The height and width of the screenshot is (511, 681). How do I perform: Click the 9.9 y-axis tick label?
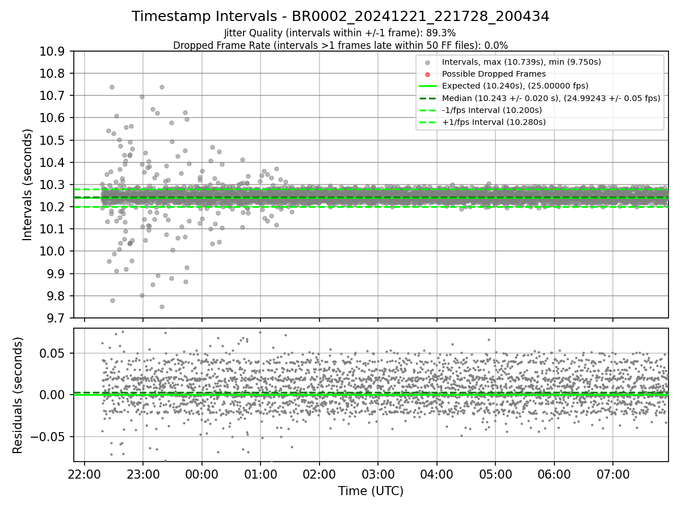coord(57,274)
